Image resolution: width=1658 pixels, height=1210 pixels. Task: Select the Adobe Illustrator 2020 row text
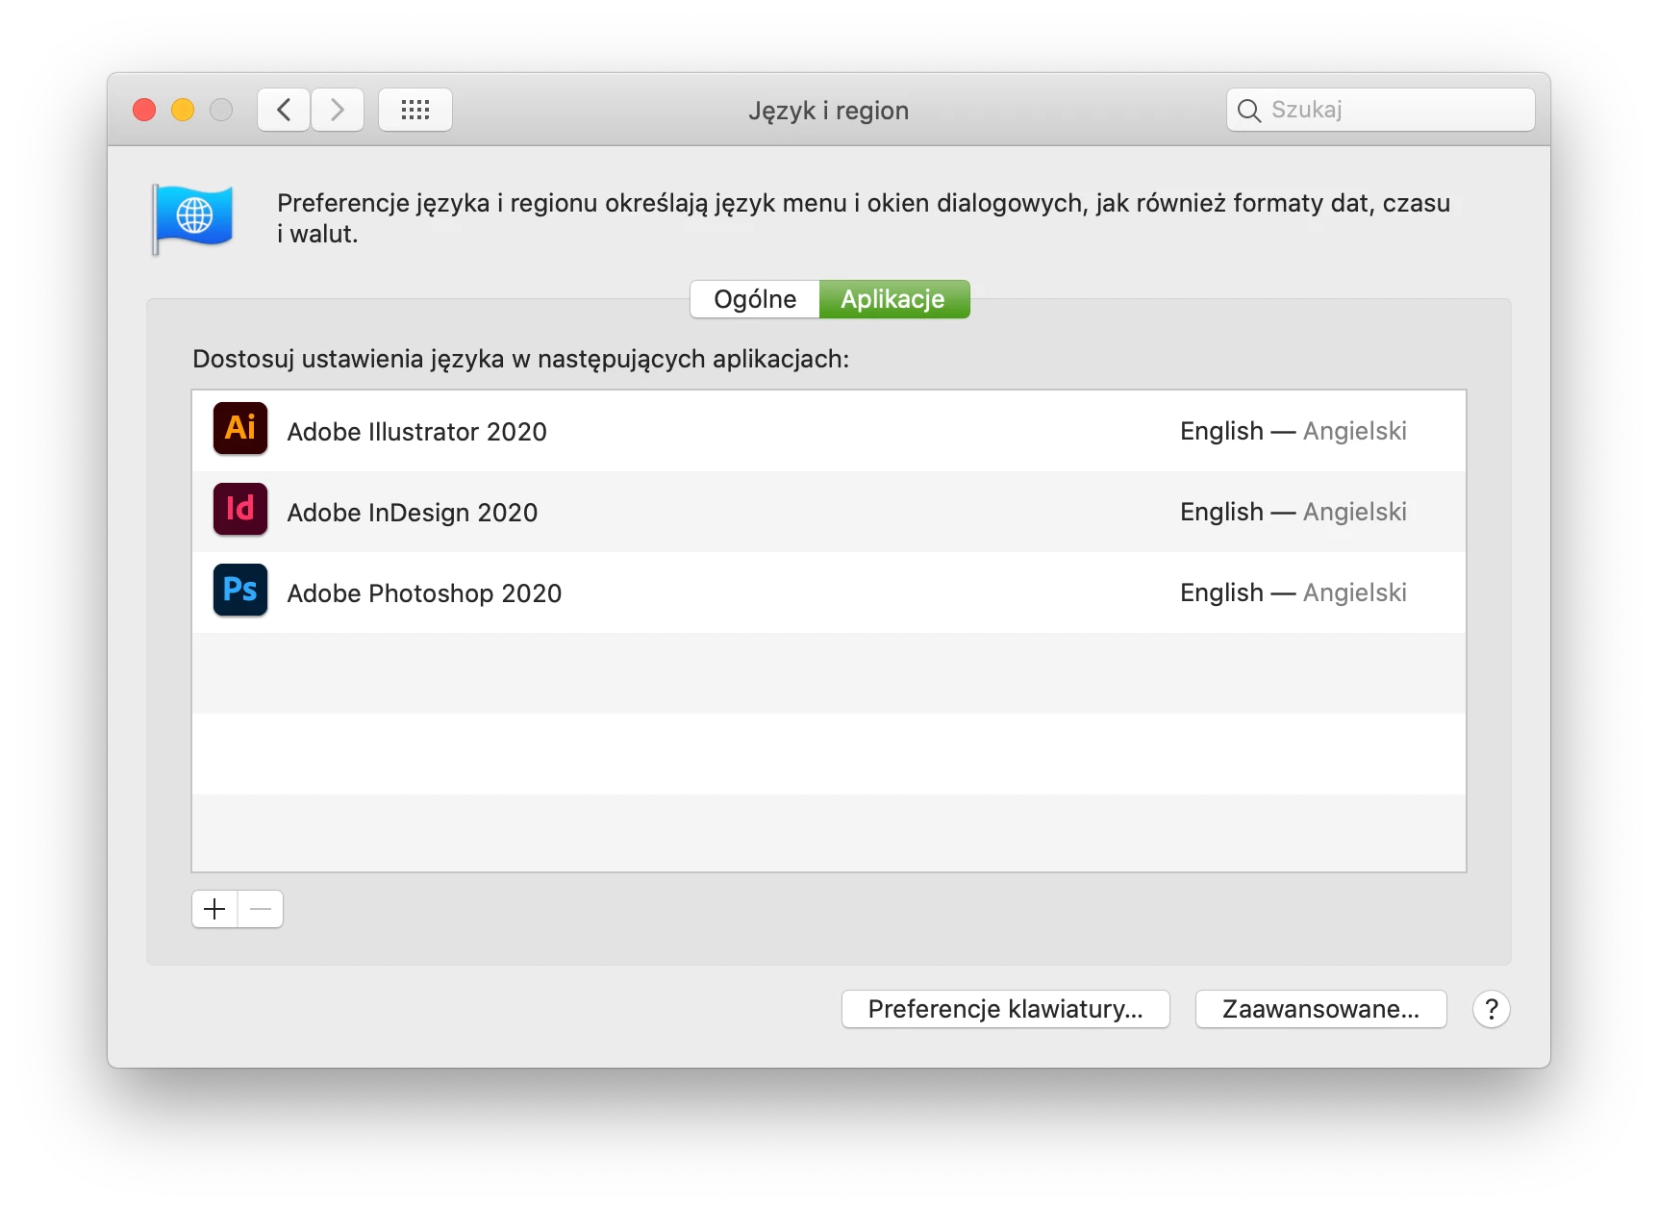[x=417, y=432]
